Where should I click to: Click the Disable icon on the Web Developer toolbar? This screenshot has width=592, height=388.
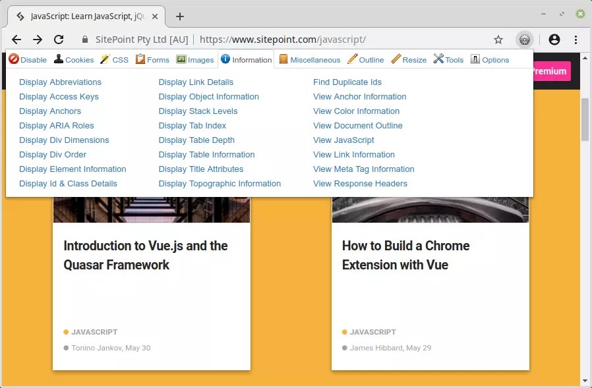tap(14, 59)
